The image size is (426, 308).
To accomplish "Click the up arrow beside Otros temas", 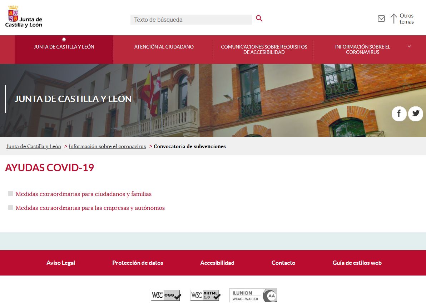I will pyautogui.click(x=394, y=19).
